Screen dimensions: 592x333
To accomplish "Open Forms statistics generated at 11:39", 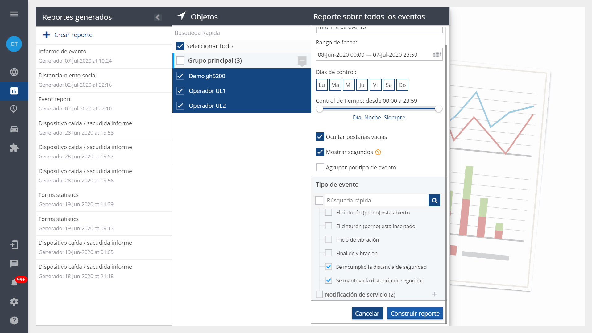I will coord(104,200).
